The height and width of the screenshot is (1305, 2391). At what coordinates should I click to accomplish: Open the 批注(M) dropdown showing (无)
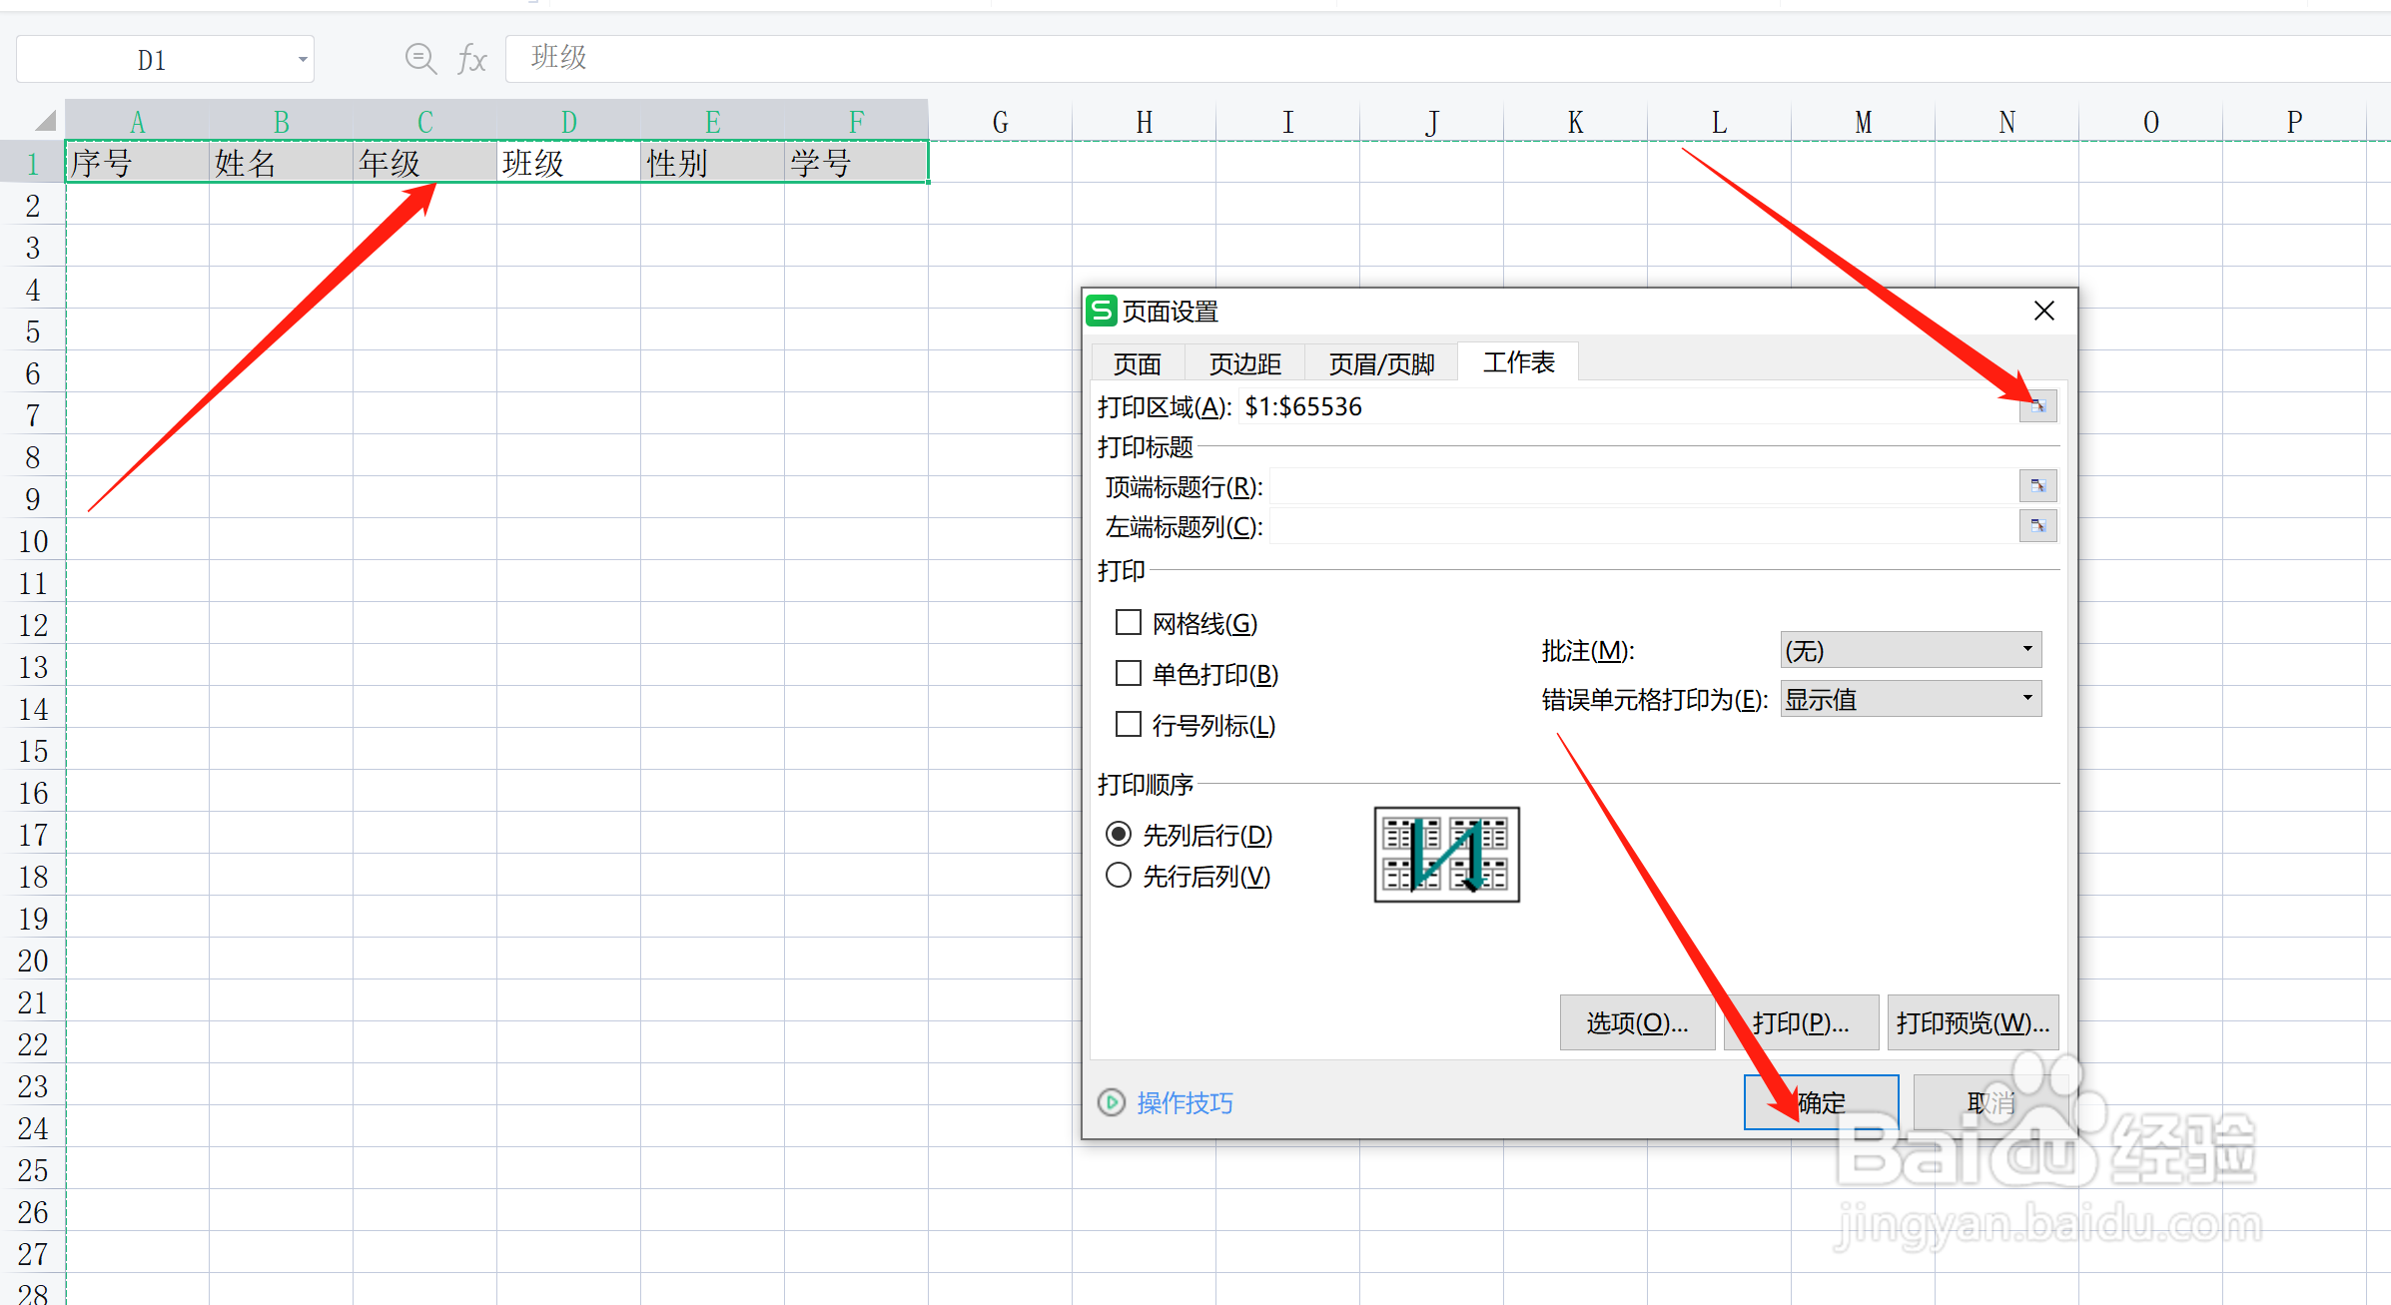[x=1911, y=650]
